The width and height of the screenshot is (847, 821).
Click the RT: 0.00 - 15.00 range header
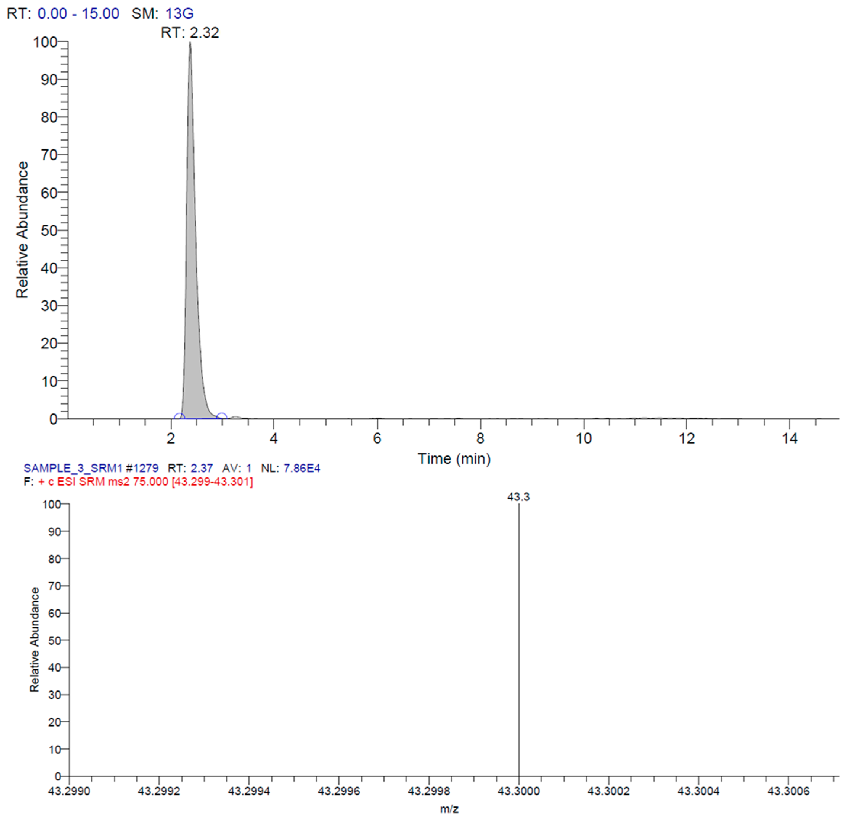click(x=63, y=13)
